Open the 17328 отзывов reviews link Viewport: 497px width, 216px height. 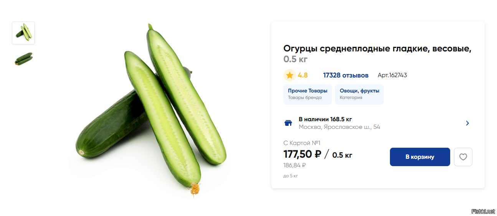tap(345, 75)
